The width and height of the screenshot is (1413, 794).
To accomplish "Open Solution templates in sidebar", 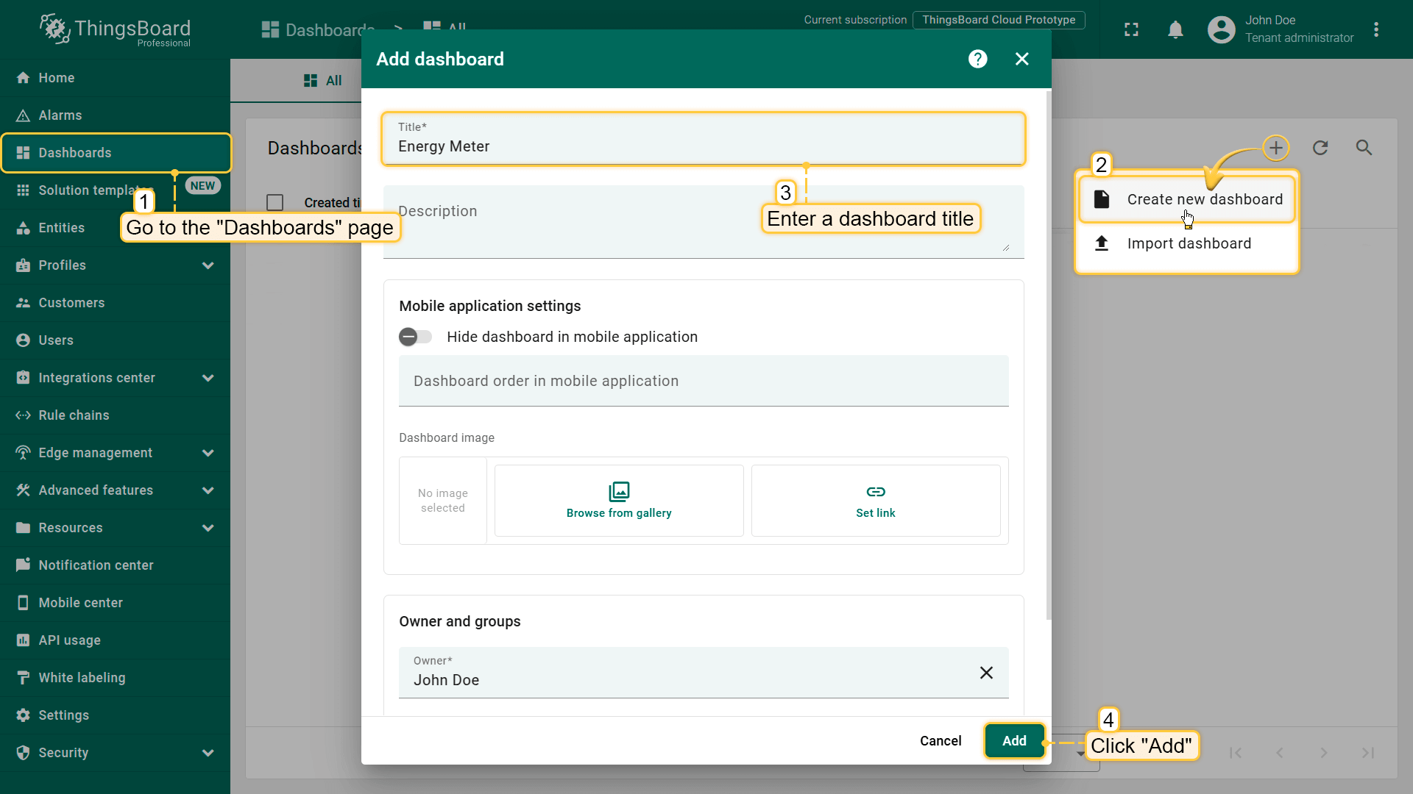I will [115, 190].
